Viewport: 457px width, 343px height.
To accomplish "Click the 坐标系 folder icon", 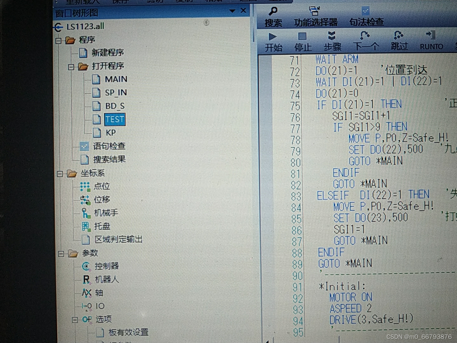I will pyautogui.click(x=72, y=173).
